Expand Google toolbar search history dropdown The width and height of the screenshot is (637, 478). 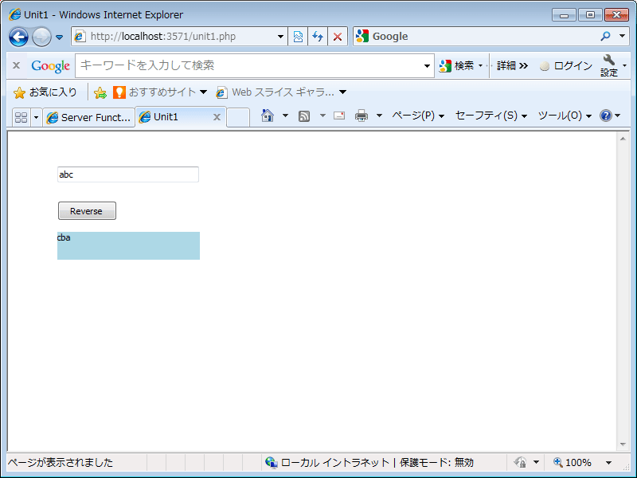427,65
